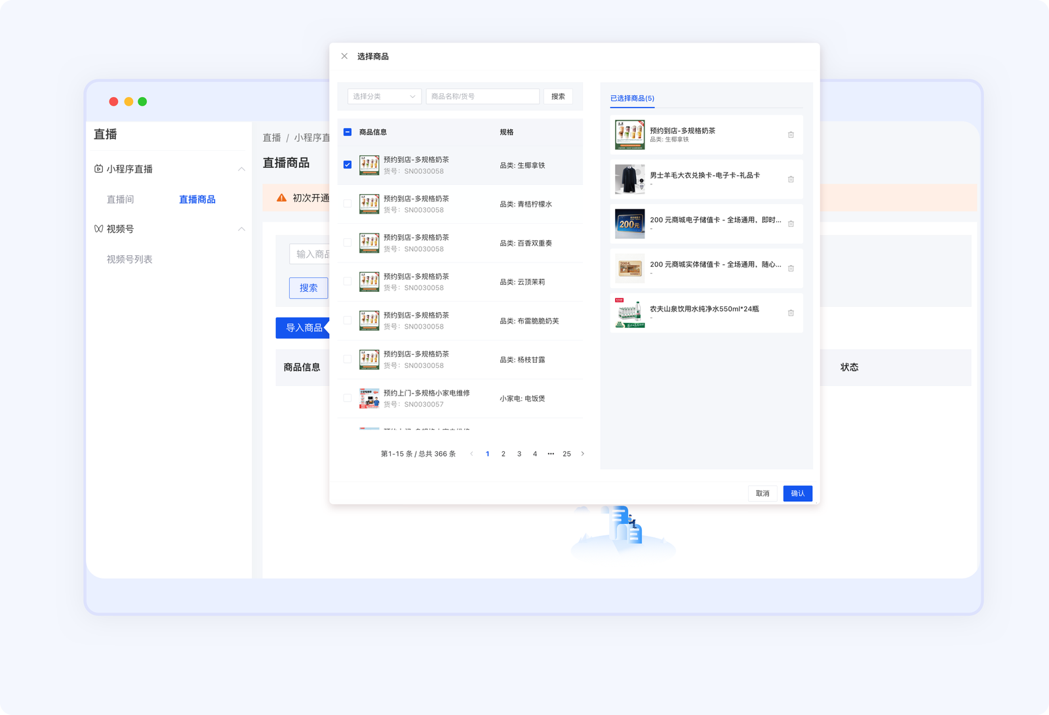1049x715 pixels.
Task: Open the 选择分类 category dropdown
Action: click(x=384, y=96)
